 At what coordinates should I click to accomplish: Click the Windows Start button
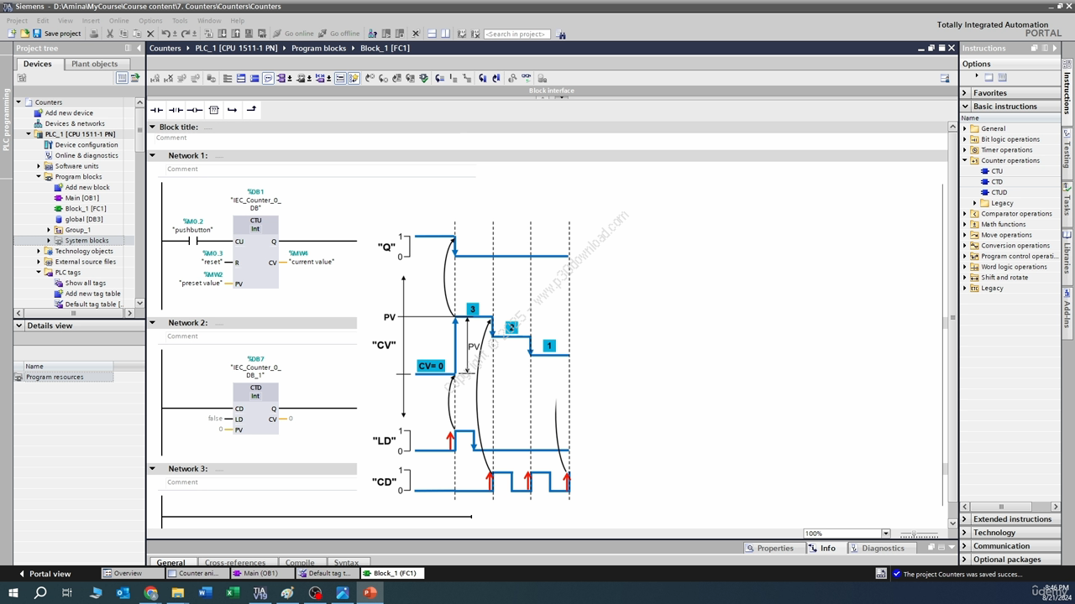13,593
